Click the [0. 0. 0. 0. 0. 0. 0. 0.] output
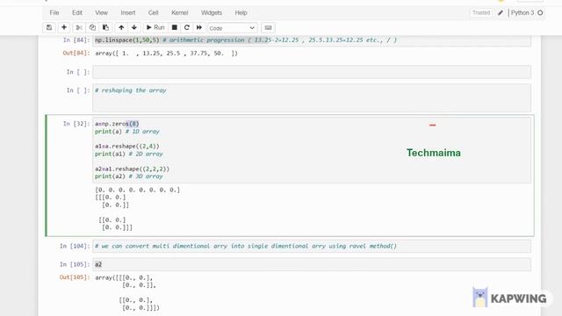The height and width of the screenshot is (316, 562). pos(137,190)
